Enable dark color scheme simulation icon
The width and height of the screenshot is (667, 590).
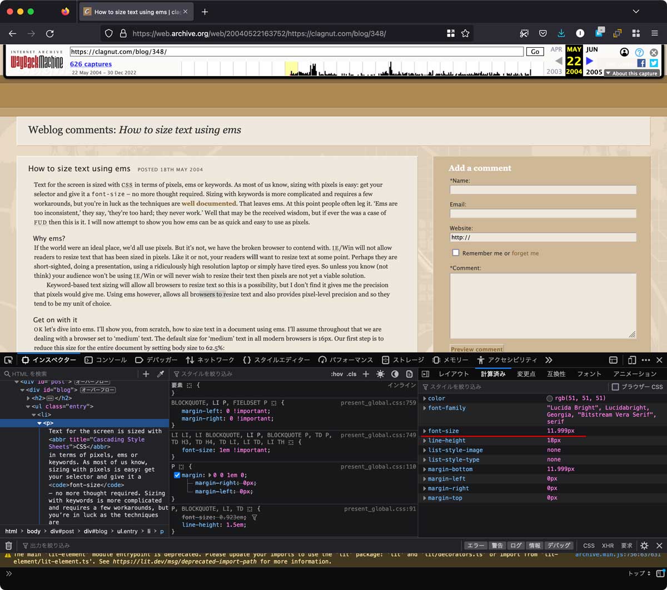click(x=395, y=373)
